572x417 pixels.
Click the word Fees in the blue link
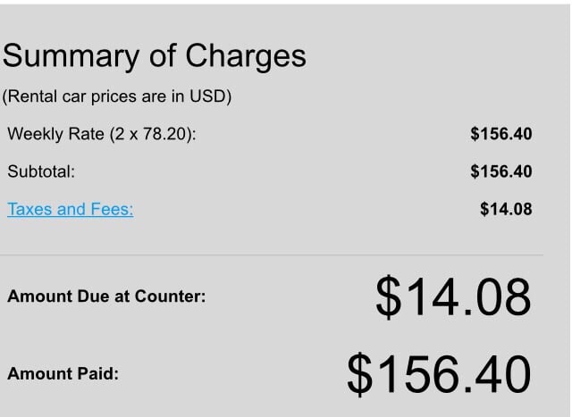[x=112, y=210]
